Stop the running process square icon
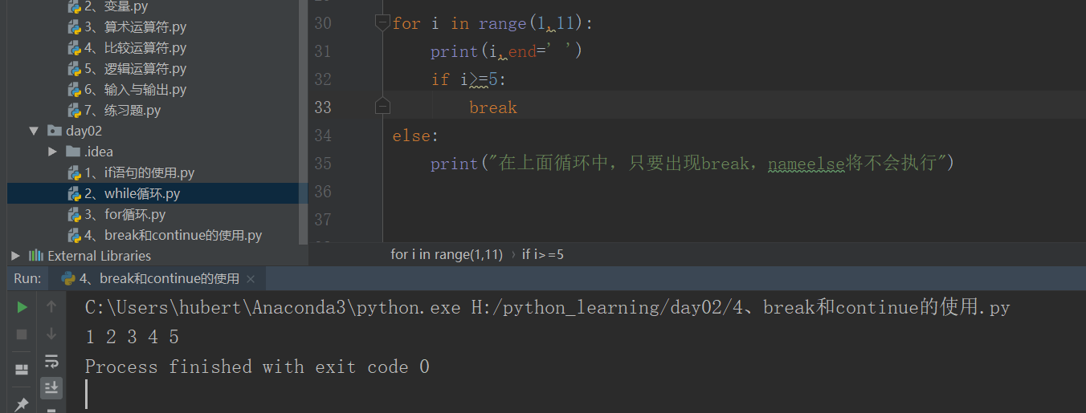This screenshot has height=413, width=1086. pyautogui.click(x=22, y=334)
